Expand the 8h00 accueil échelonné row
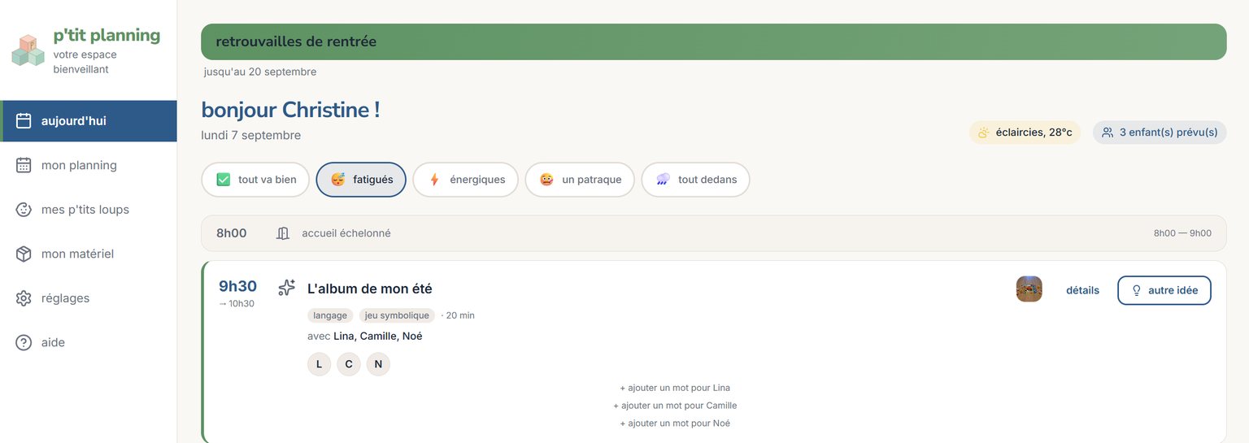This screenshot has height=443, width=1249. [x=714, y=233]
